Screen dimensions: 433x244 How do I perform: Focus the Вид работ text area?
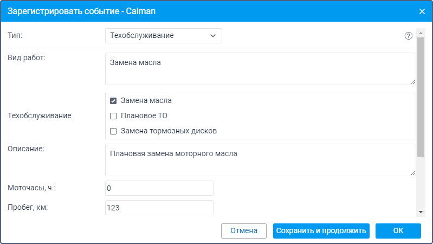[261, 69]
